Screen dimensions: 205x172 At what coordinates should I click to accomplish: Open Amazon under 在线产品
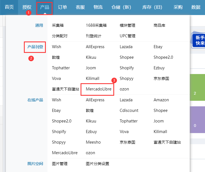(161, 100)
